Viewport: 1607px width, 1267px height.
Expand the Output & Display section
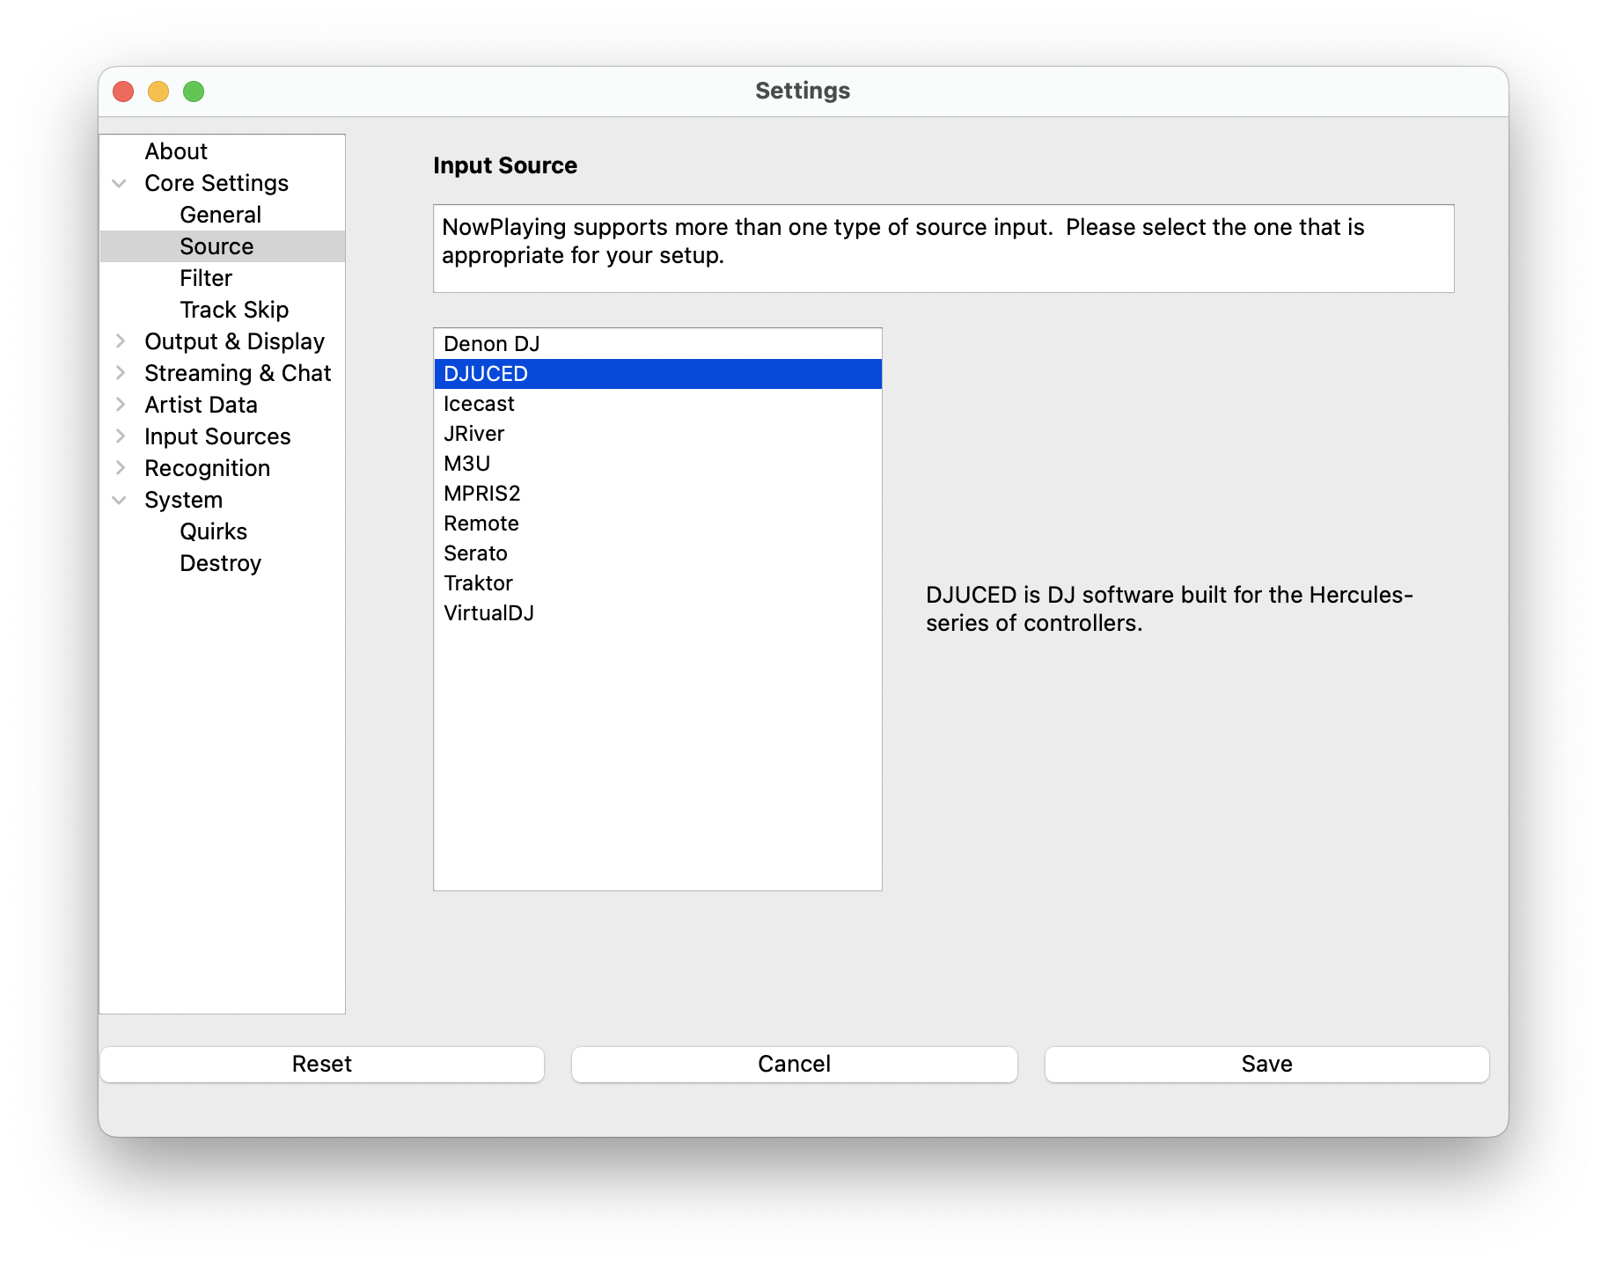120,341
